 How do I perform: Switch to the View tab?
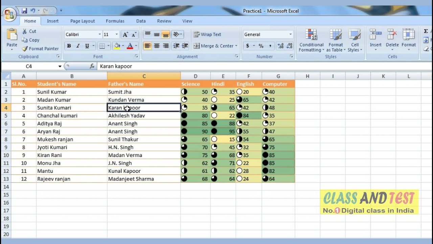(x=187, y=21)
